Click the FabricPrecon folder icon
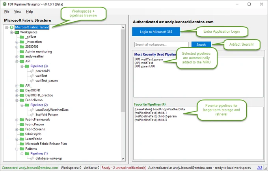The width and height of the screenshot is (268, 171). point(22,125)
